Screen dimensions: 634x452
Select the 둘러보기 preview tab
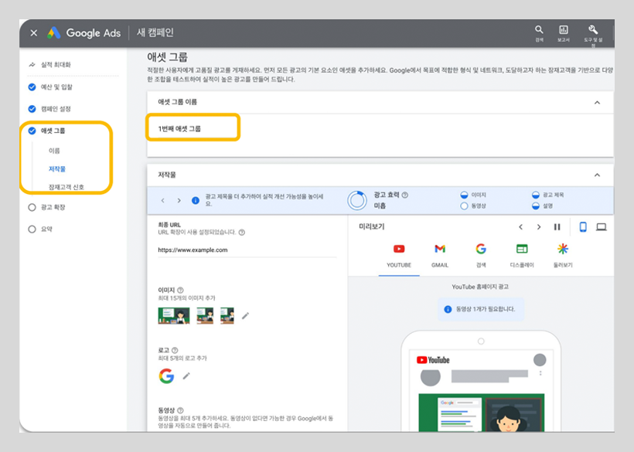[x=563, y=256]
